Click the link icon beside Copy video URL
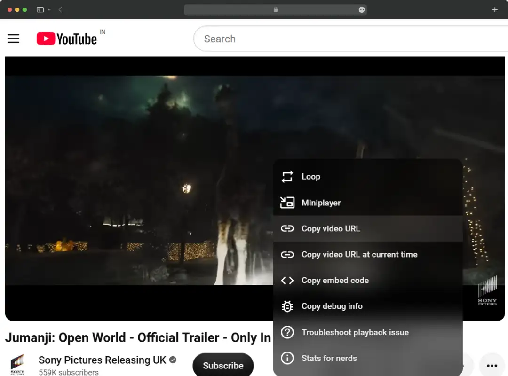The image size is (508, 376). [x=287, y=228]
